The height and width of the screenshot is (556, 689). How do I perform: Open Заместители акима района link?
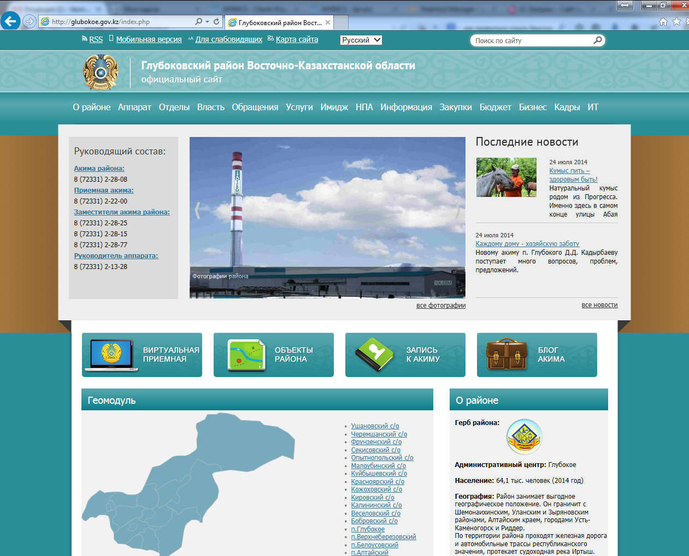tap(122, 212)
